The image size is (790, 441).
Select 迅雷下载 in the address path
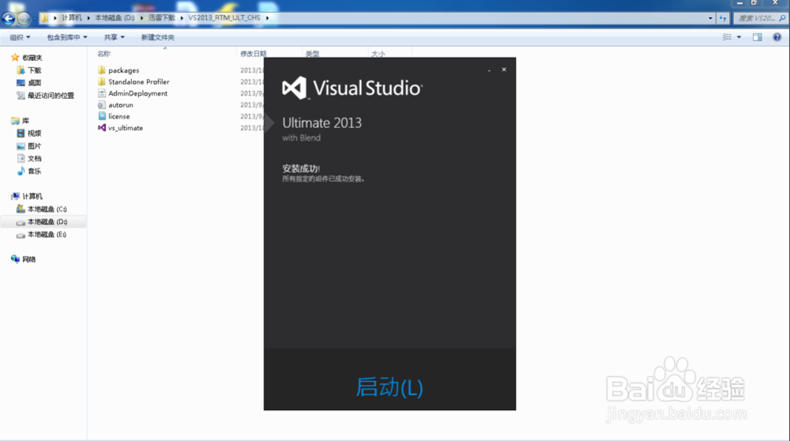(x=161, y=17)
